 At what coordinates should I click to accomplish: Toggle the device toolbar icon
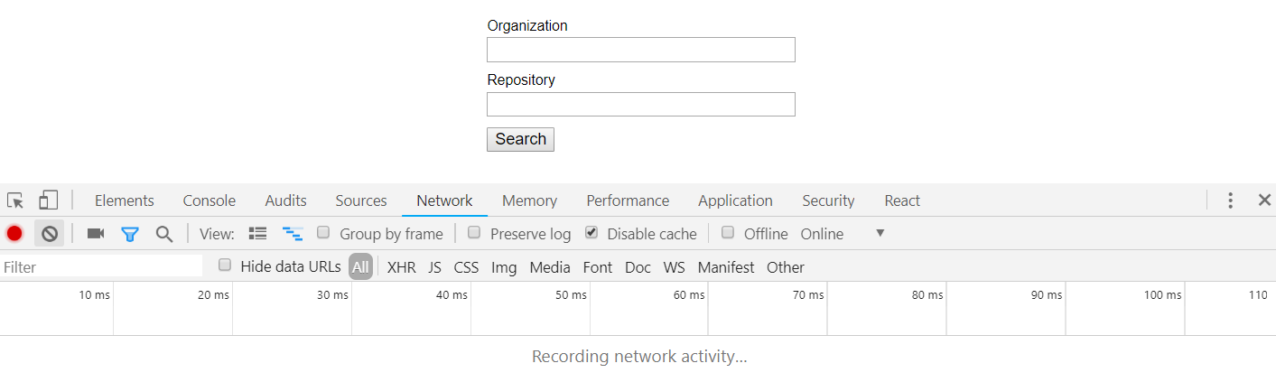pos(48,200)
